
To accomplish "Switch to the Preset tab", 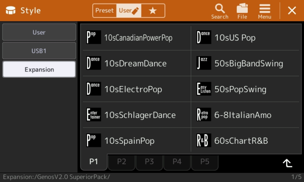I will (104, 10).
